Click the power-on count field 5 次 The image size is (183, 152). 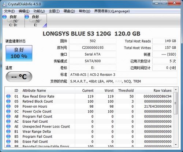pyautogui.click(x=165, y=61)
